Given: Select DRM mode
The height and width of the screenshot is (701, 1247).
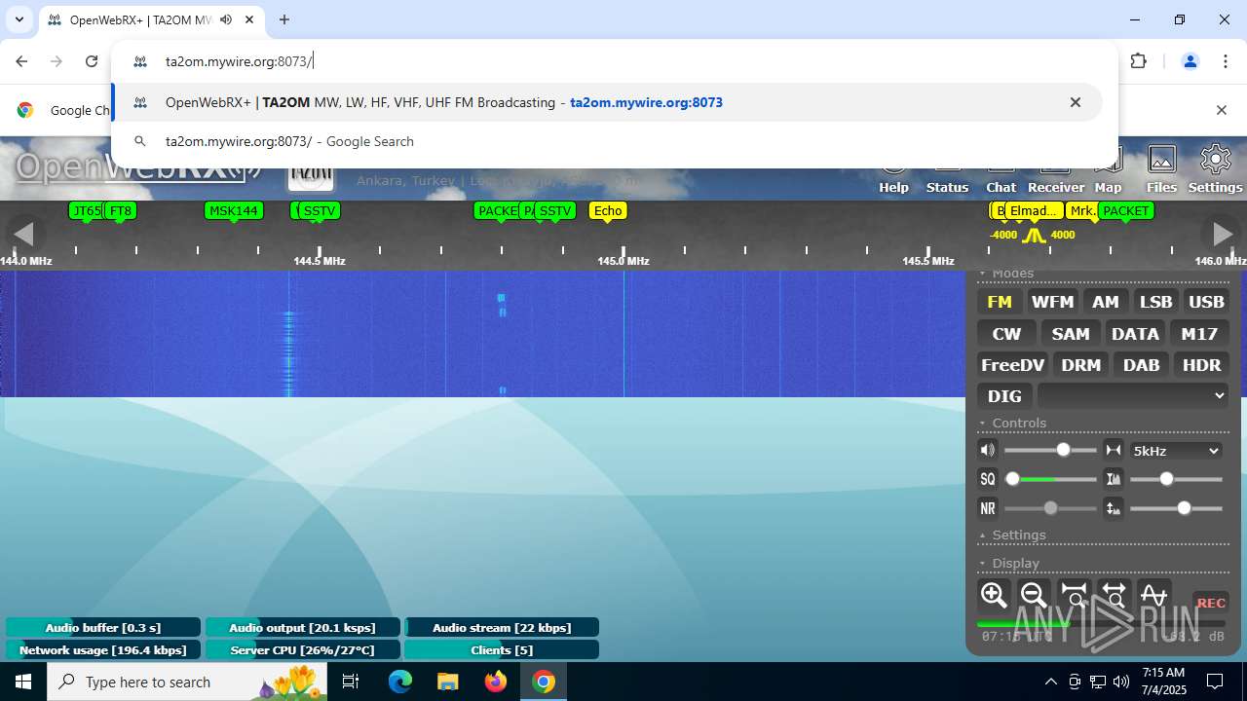Looking at the screenshot, I should (1081, 365).
